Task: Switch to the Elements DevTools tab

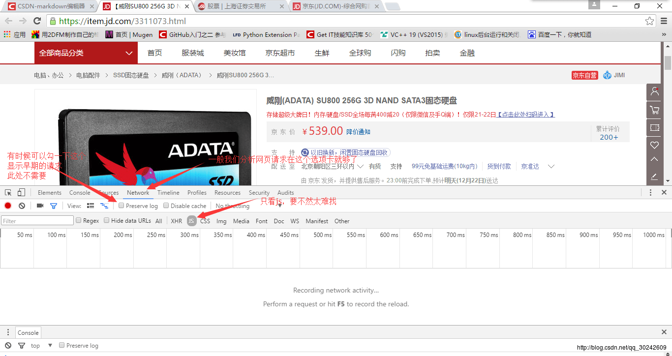Action: click(50, 193)
